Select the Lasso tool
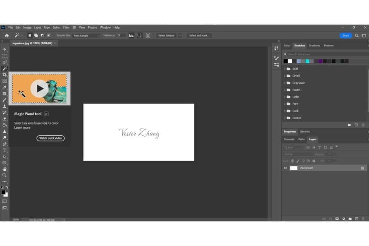The height and width of the screenshot is (246, 369). click(x=5, y=62)
